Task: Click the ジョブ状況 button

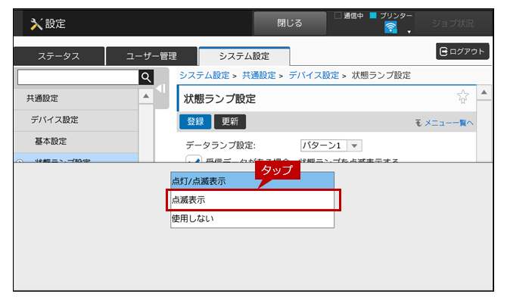Action: tap(453, 23)
